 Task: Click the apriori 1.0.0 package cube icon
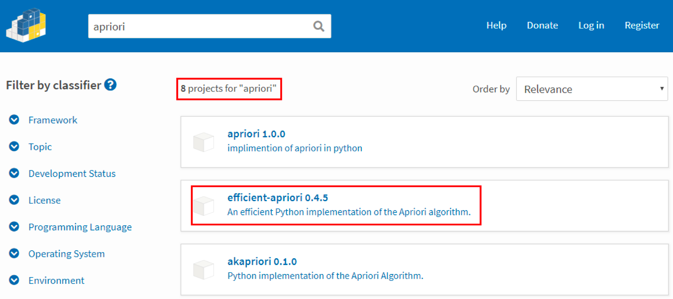click(x=204, y=142)
